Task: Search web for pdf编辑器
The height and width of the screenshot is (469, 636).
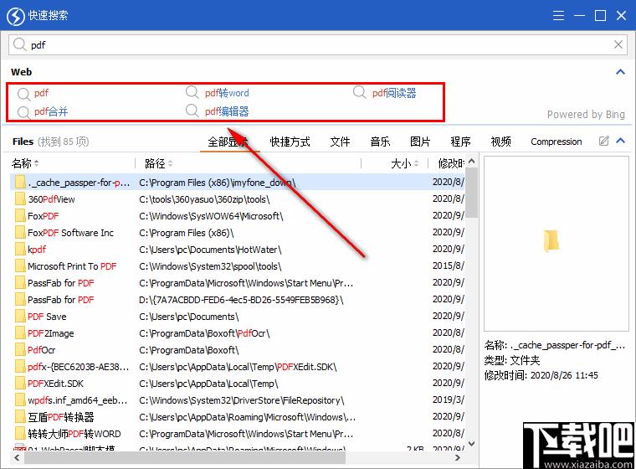Action: (x=227, y=111)
